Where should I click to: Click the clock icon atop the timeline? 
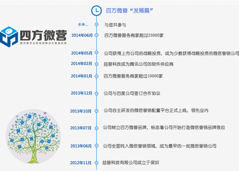pos(97,10)
